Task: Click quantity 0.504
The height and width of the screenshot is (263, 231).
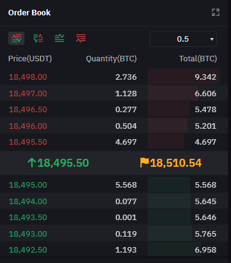Action: tap(126, 126)
